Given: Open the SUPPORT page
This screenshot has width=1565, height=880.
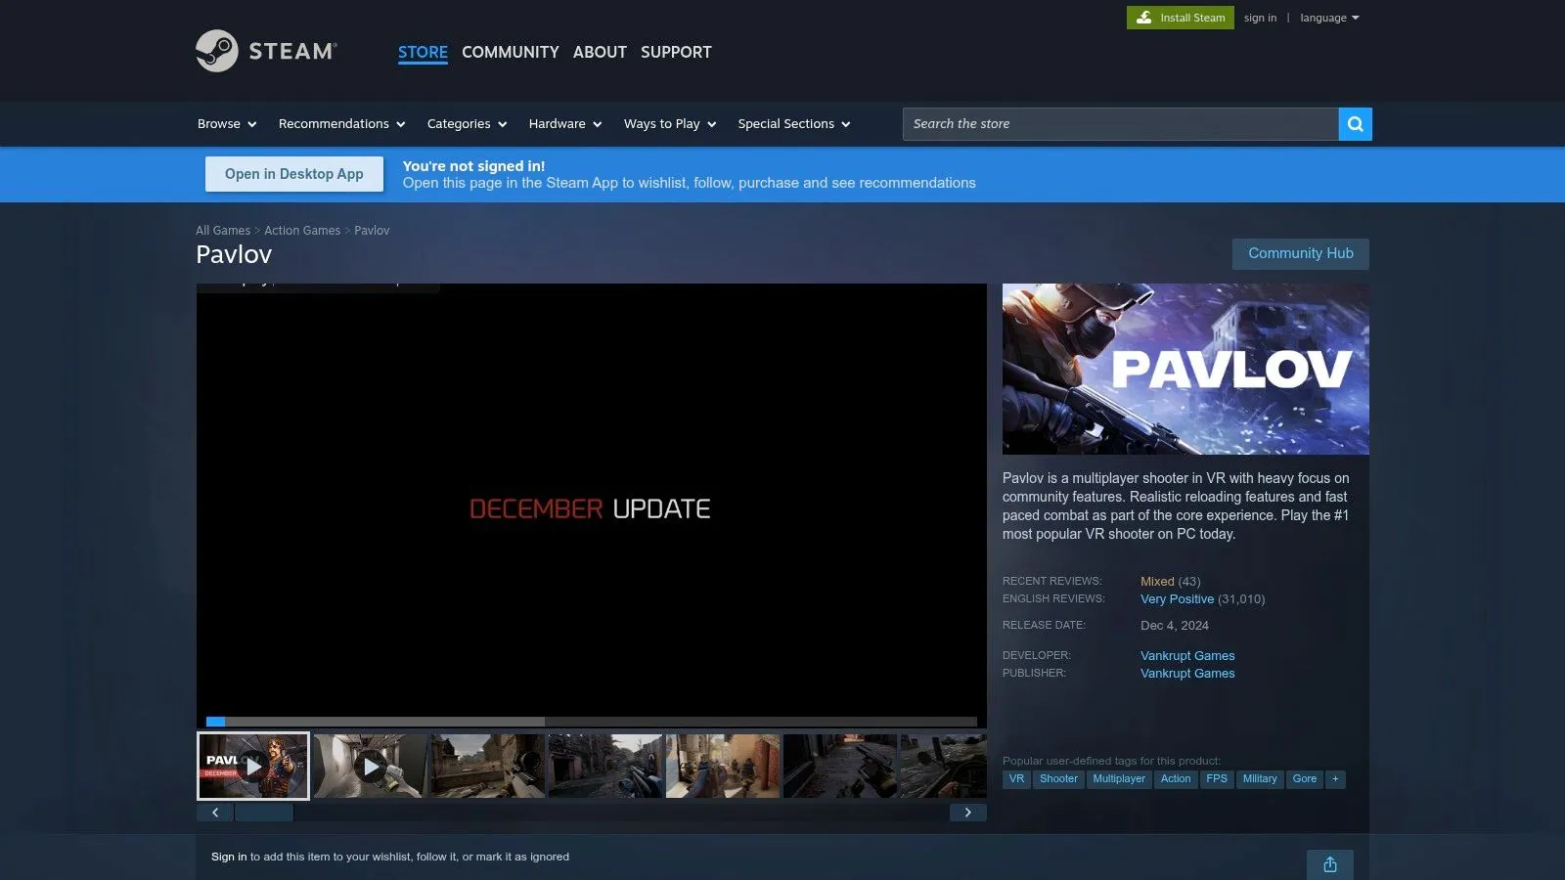Looking at the screenshot, I should (676, 52).
